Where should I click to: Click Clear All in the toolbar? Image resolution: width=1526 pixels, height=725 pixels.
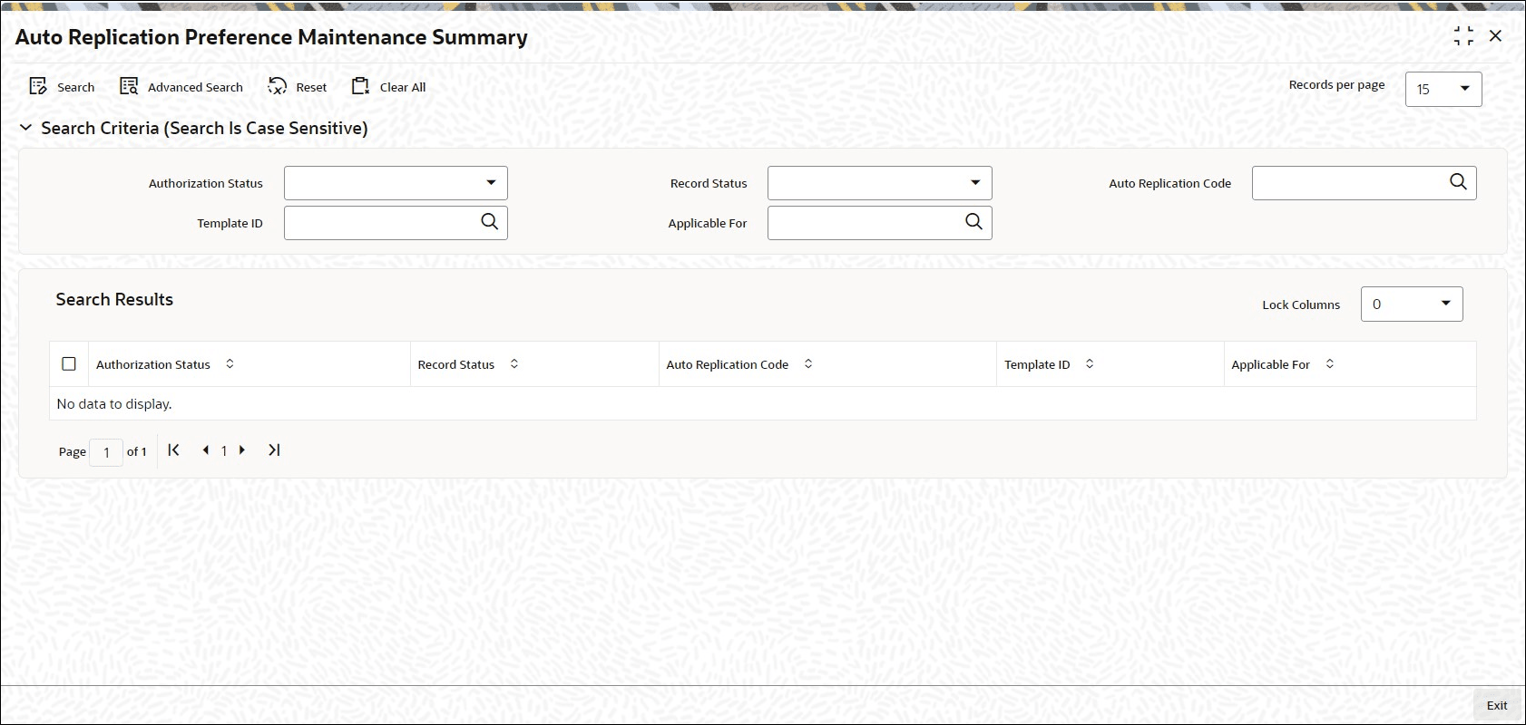click(388, 87)
